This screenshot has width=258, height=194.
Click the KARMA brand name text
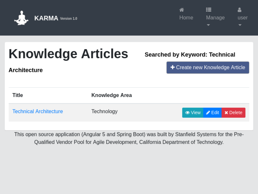click(46, 18)
